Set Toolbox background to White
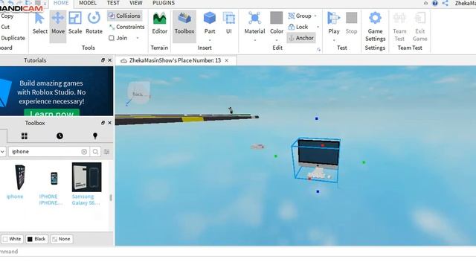The image size is (476, 268). [12, 239]
